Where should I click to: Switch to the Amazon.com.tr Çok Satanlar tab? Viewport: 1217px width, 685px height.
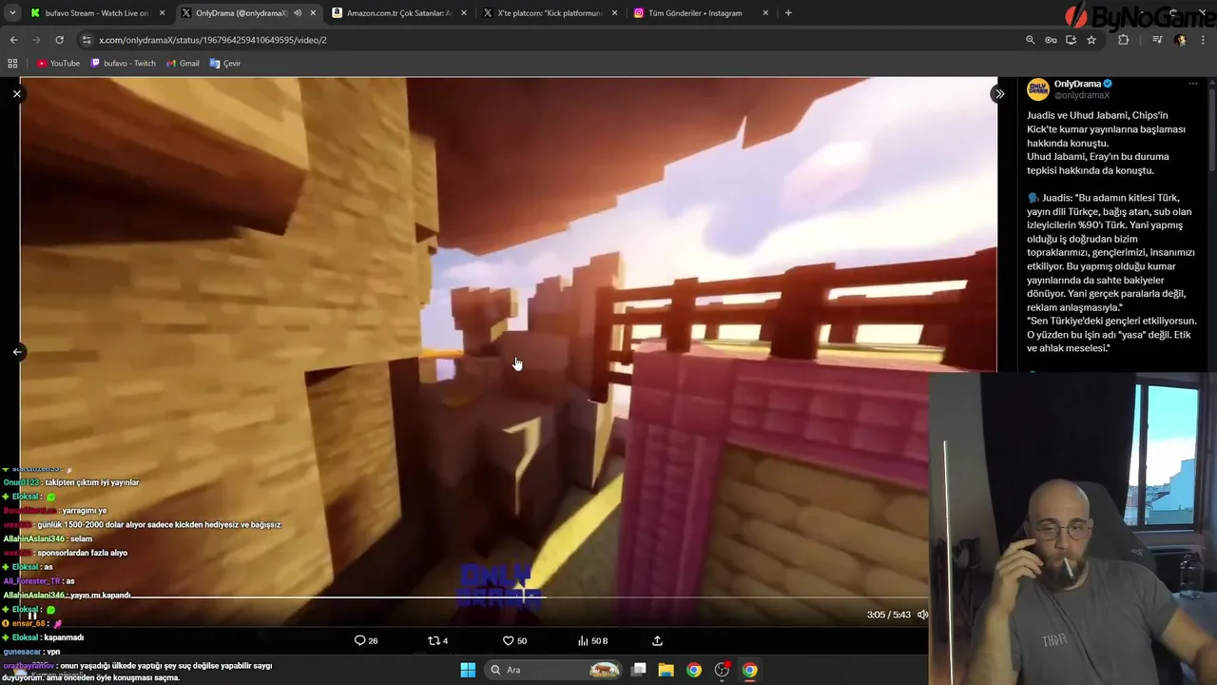[398, 13]
